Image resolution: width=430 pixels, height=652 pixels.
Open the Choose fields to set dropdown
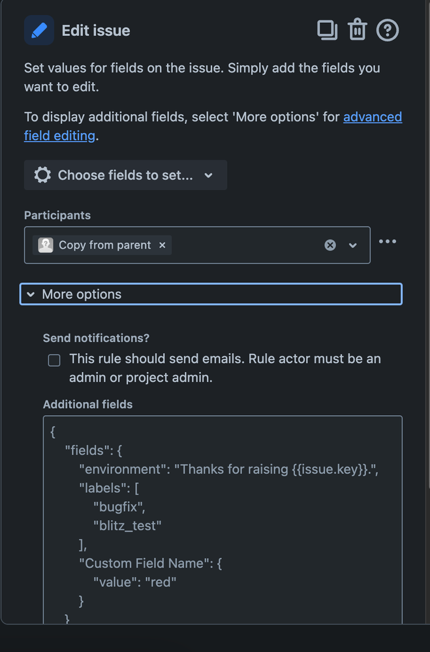125,175
